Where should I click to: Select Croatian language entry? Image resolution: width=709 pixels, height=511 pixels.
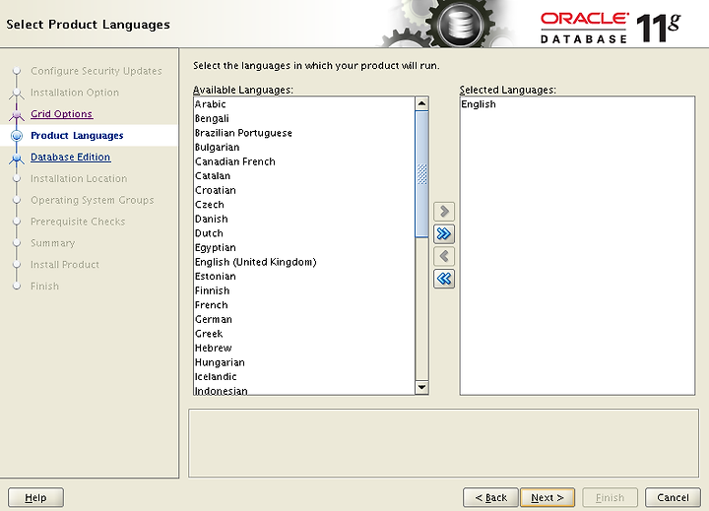304,190
